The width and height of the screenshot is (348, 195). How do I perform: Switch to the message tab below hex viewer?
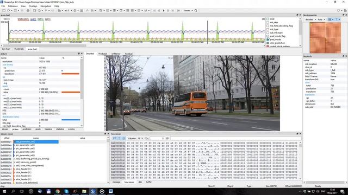tap(116, 182)
